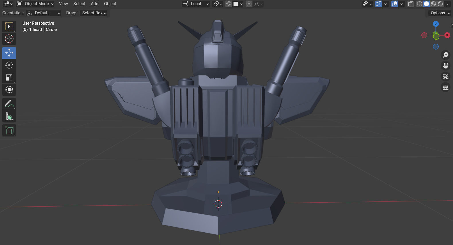Activate the Scale tool

point(9,77)
